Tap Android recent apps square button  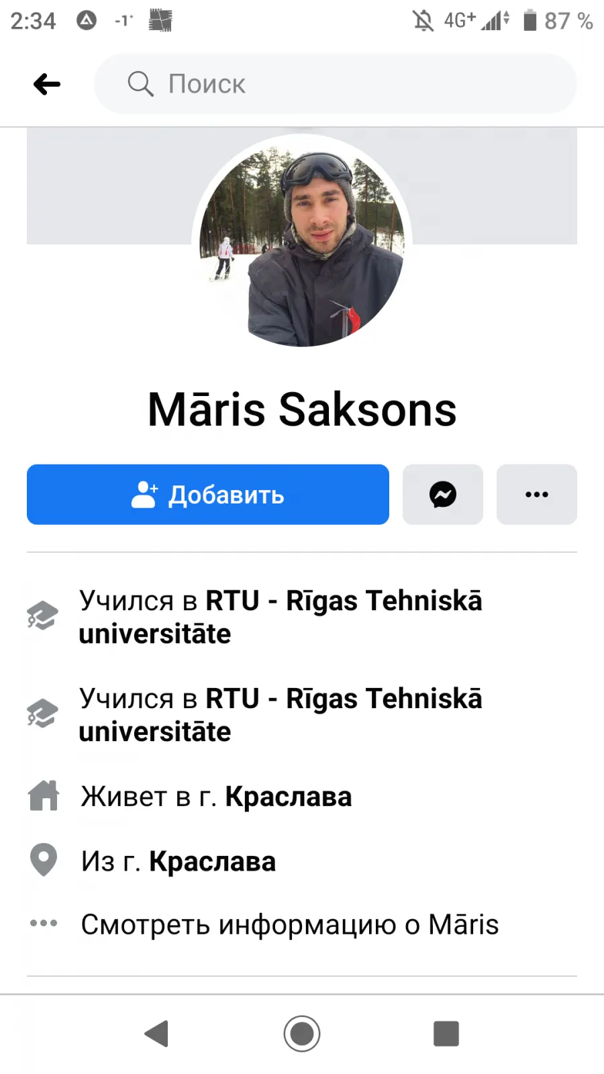(446, 1034)
